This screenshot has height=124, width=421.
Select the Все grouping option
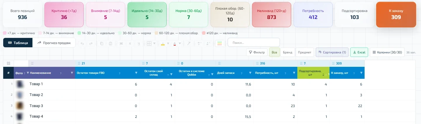point(274,52)
